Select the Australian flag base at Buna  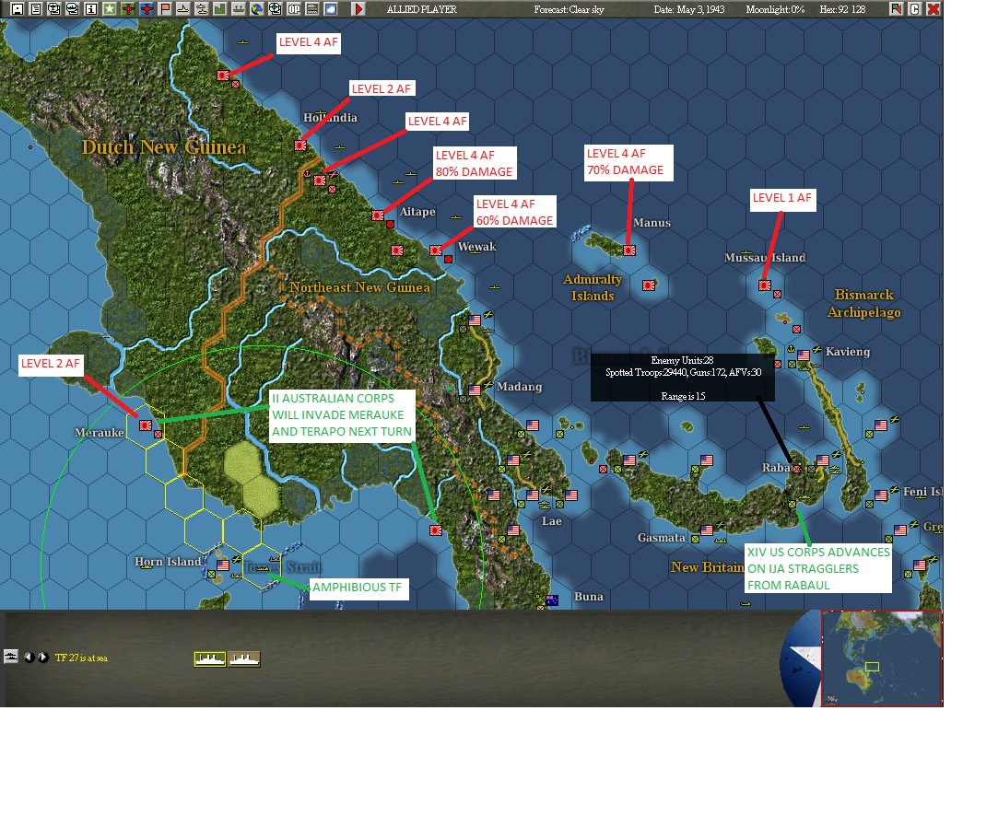(552, 600)
